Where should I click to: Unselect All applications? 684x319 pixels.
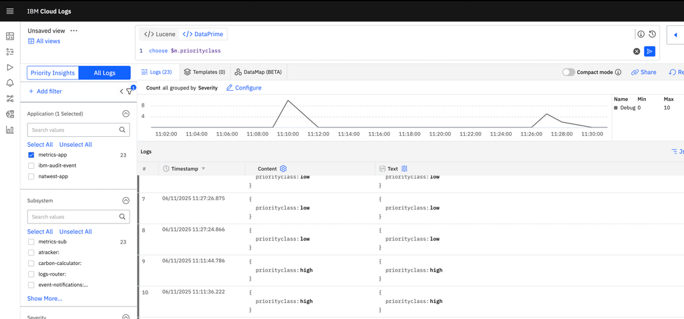point(75,145)
